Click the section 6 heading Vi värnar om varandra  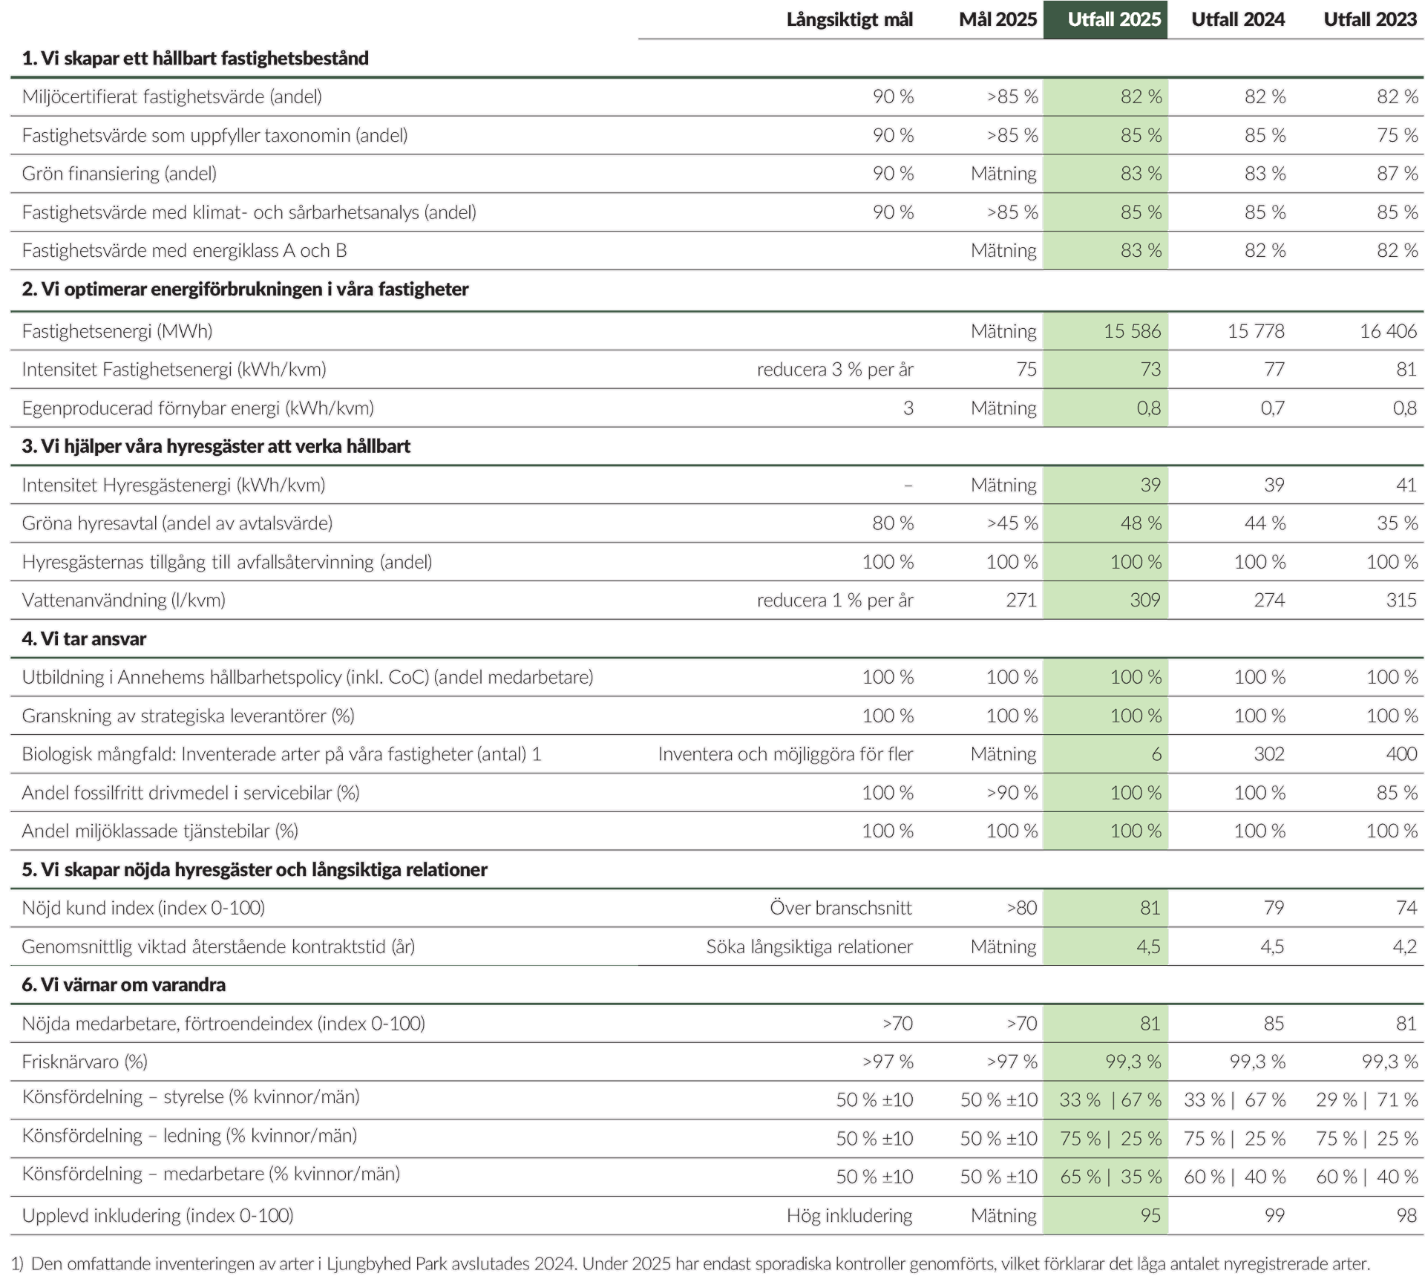[x=123, y=985]
